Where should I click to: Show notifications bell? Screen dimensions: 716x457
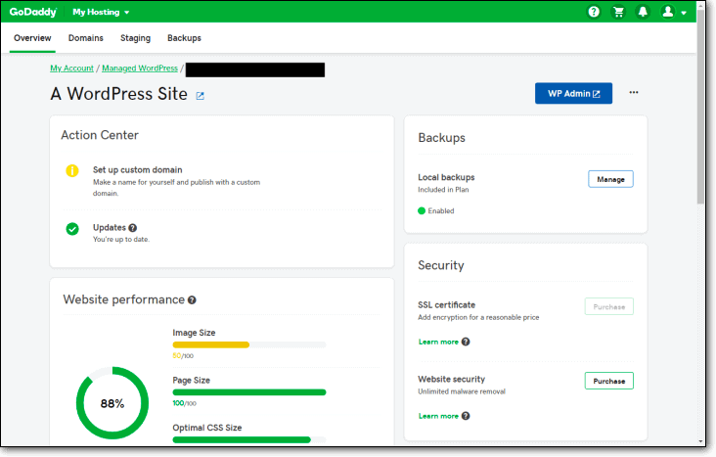tap(643, 12)
